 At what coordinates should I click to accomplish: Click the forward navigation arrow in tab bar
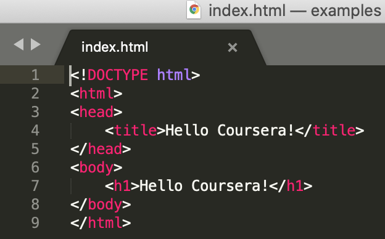pos(36,44)
